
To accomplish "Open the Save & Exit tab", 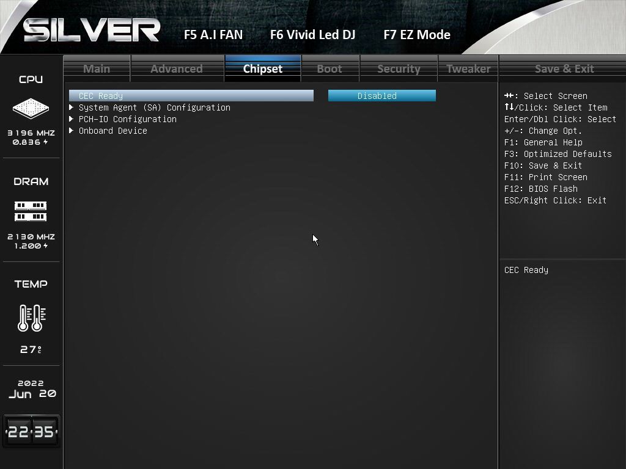I will [564, 68].
